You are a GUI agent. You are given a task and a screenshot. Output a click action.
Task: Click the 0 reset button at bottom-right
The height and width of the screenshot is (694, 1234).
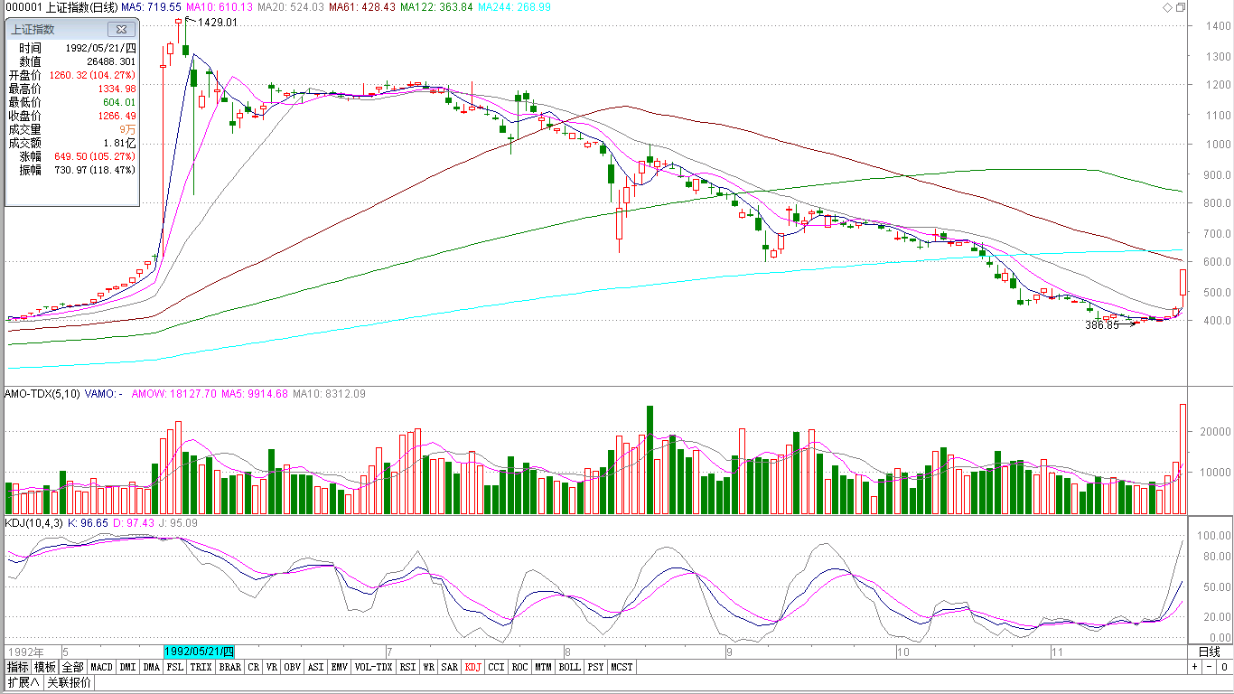coord(1223,667)
